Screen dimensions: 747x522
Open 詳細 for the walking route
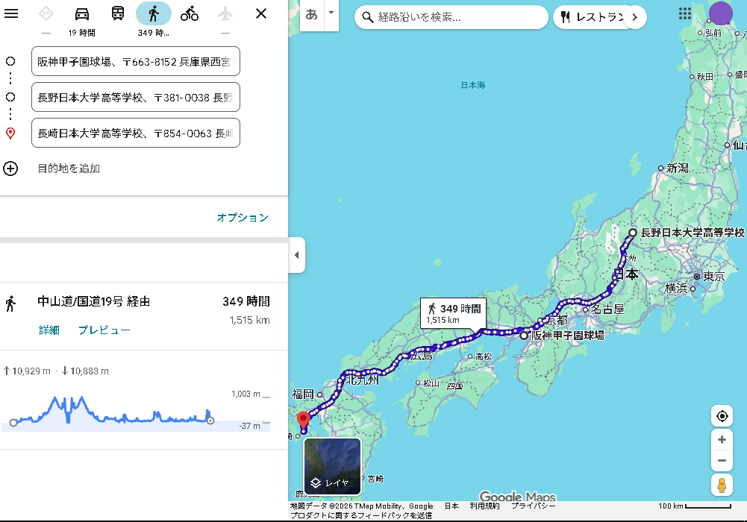click(49, 330)
